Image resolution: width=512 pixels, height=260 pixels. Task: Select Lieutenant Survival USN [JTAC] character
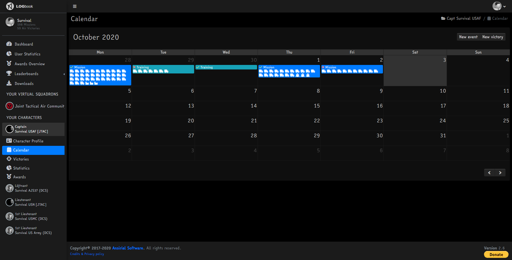pos(33,202)
